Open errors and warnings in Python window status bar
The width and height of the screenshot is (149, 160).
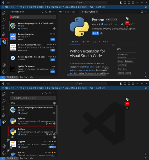pos(24,77)
